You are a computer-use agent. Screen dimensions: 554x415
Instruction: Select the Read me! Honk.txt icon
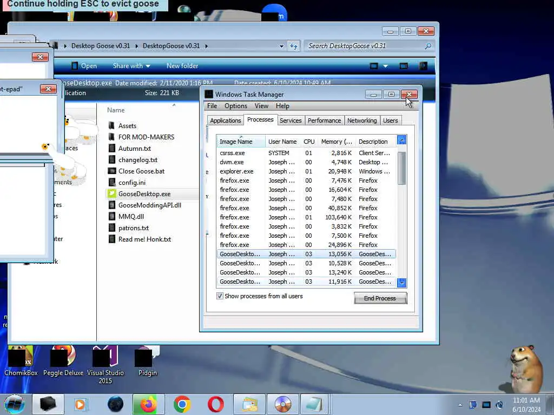point(111,239)
